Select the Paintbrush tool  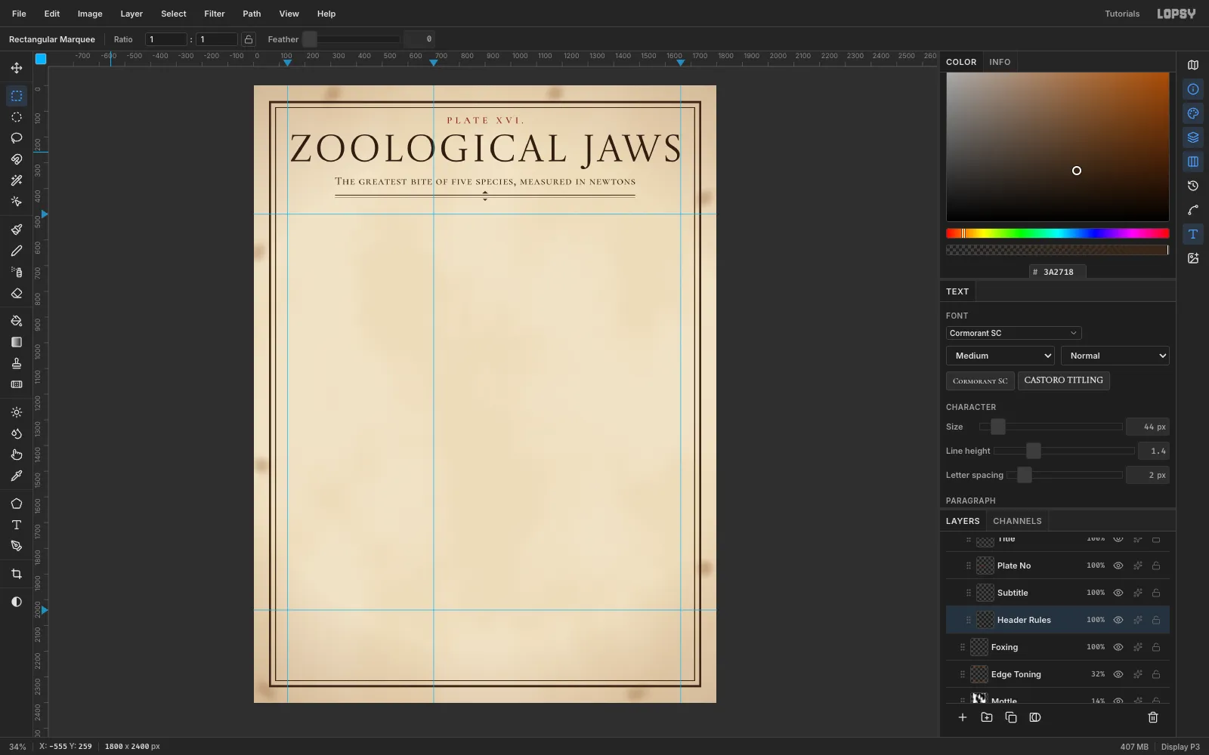[17, 230]
